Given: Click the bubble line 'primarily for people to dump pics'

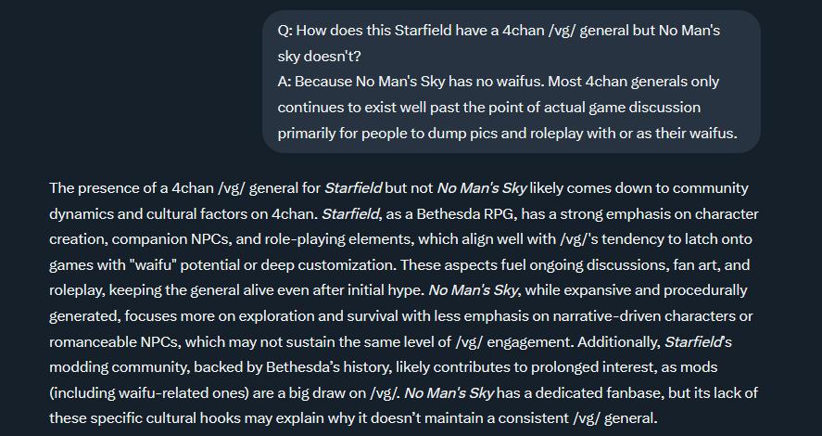Looking at the screenshot, I should [x=506, y=134].
